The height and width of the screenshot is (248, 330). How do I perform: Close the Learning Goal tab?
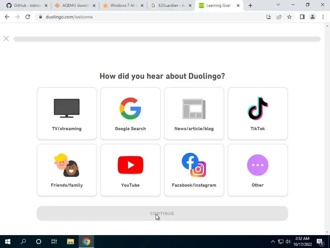238,6
